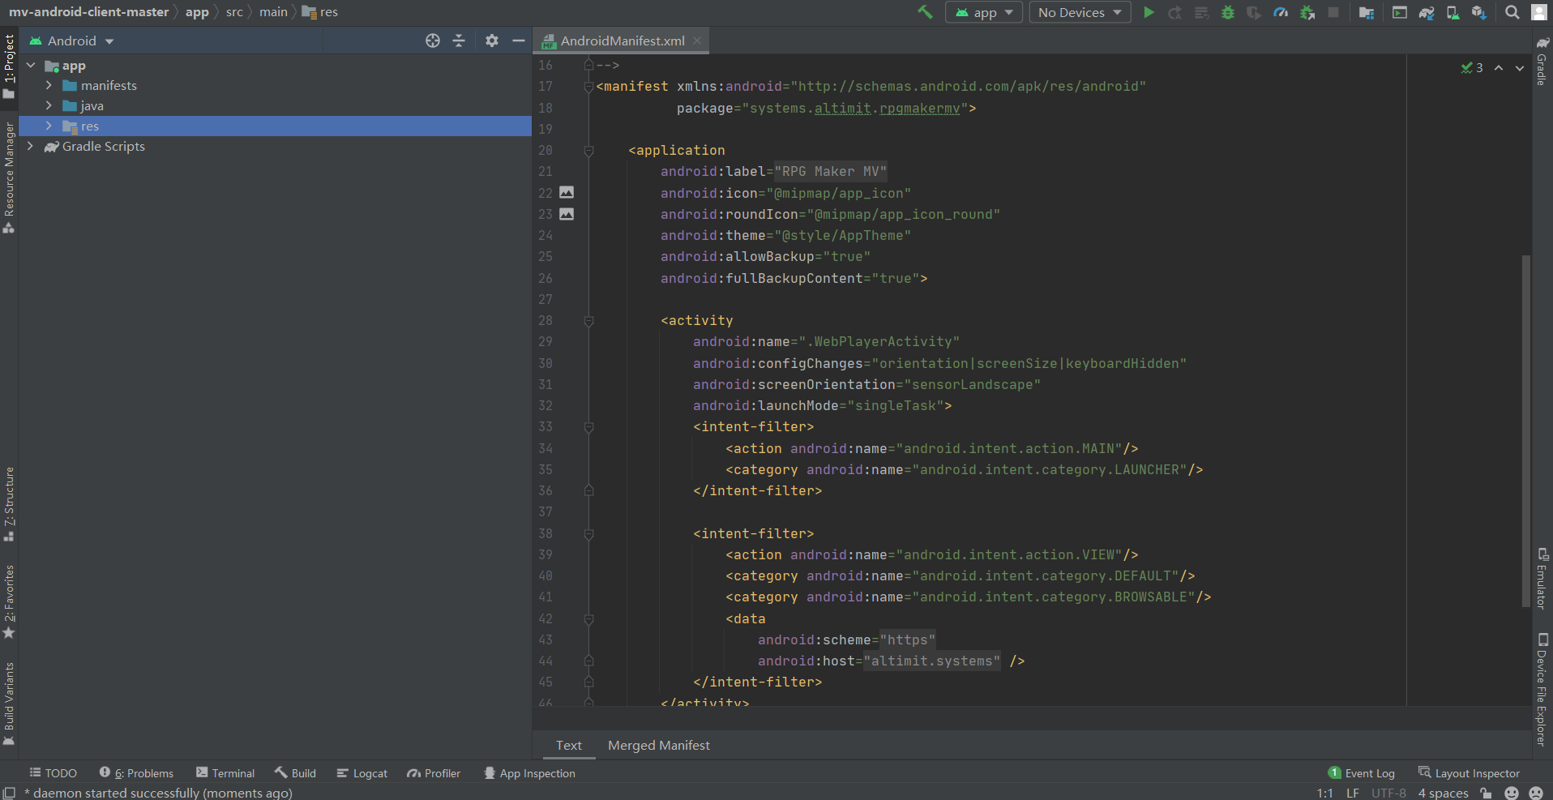This screenshot has width=1553, height=800.
Task: Open AVD Manager phone icon
Action: click(1452, 12)
